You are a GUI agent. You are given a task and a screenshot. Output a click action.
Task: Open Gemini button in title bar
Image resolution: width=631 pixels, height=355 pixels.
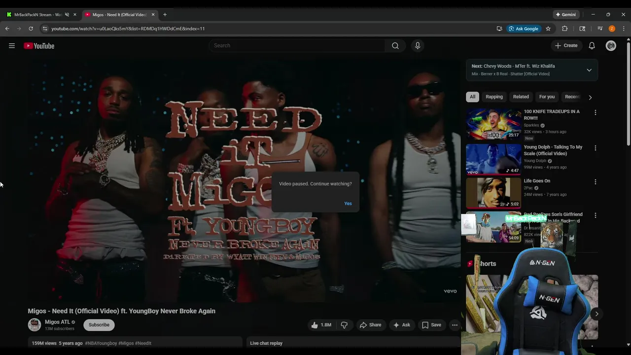tap(565, 15)
